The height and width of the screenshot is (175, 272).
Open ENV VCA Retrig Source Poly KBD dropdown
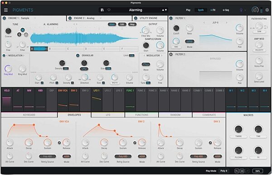[x=48, y=156]
